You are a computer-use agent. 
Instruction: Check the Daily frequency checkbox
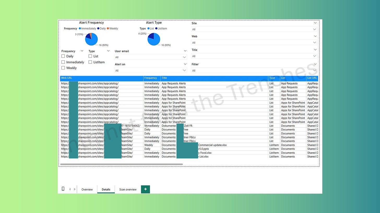(63, 56)
